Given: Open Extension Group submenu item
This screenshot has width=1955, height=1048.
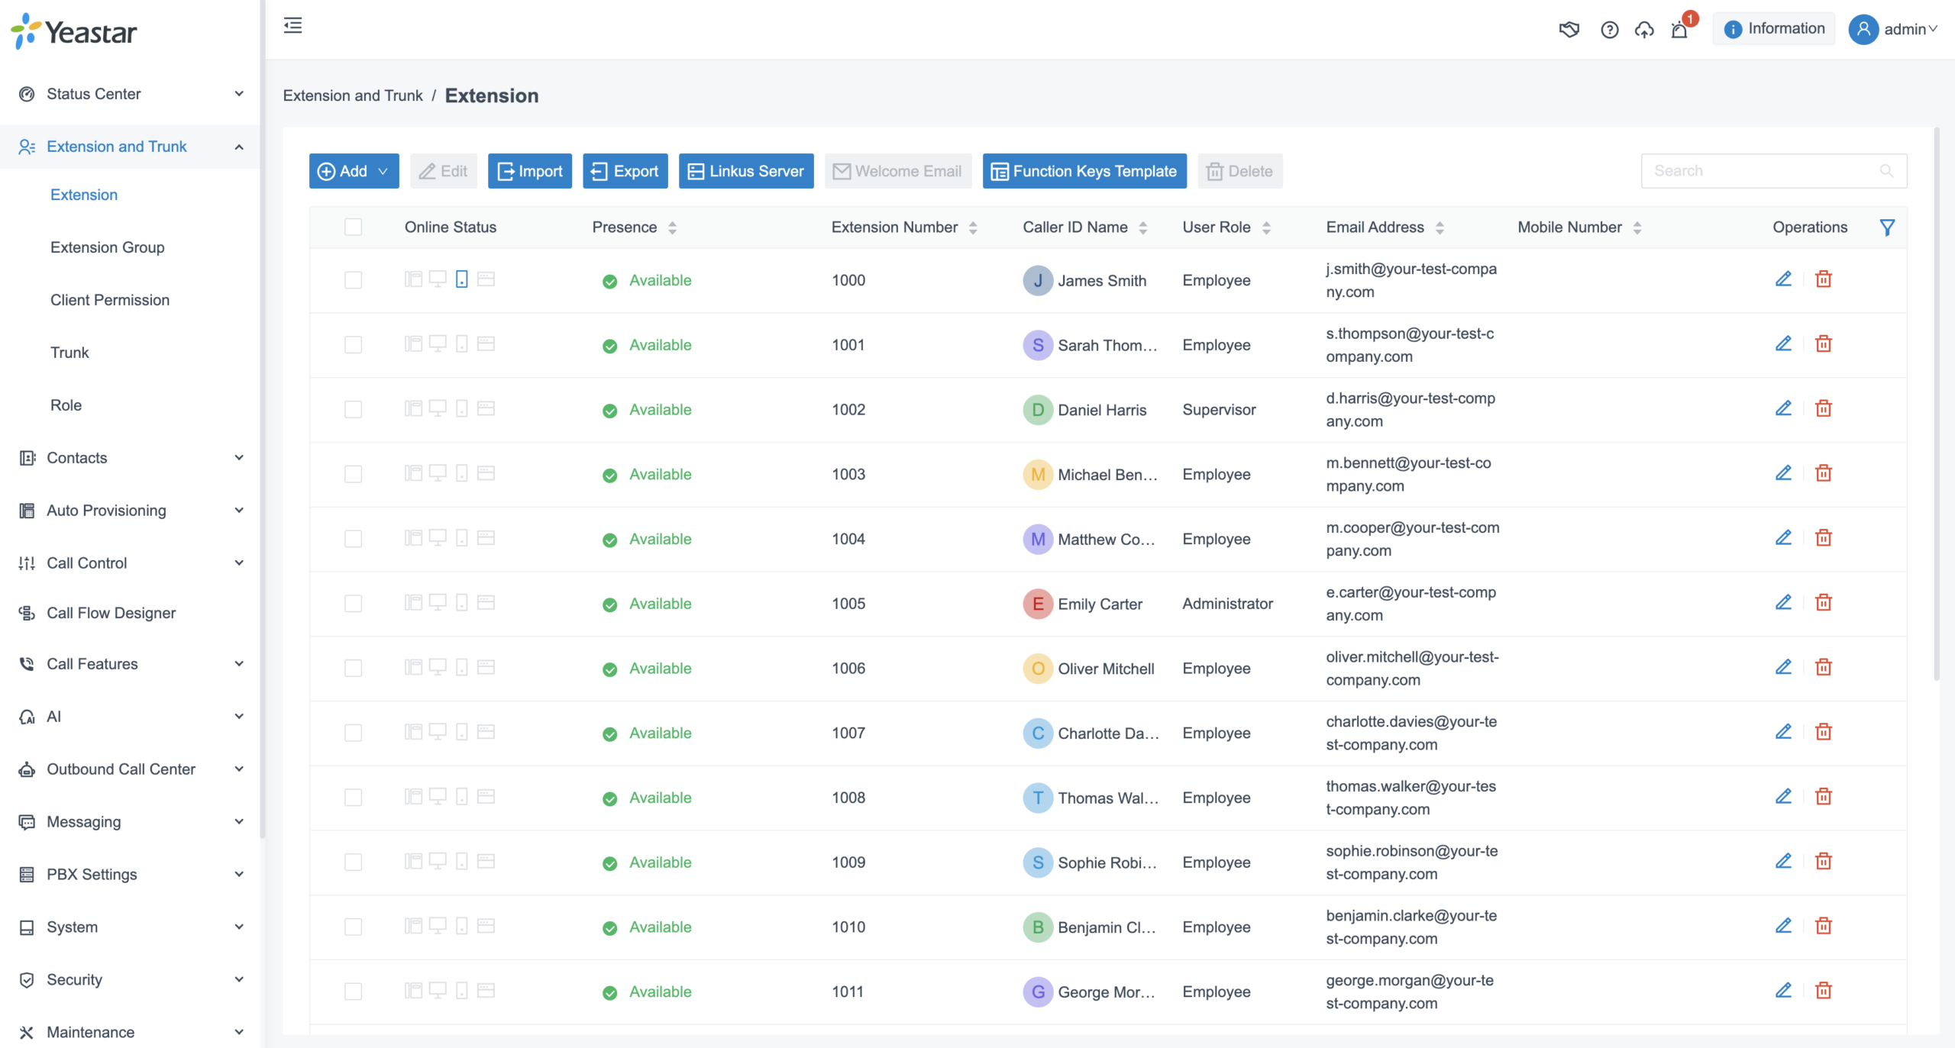Looking at the screenshot, I should click(108, 247).
